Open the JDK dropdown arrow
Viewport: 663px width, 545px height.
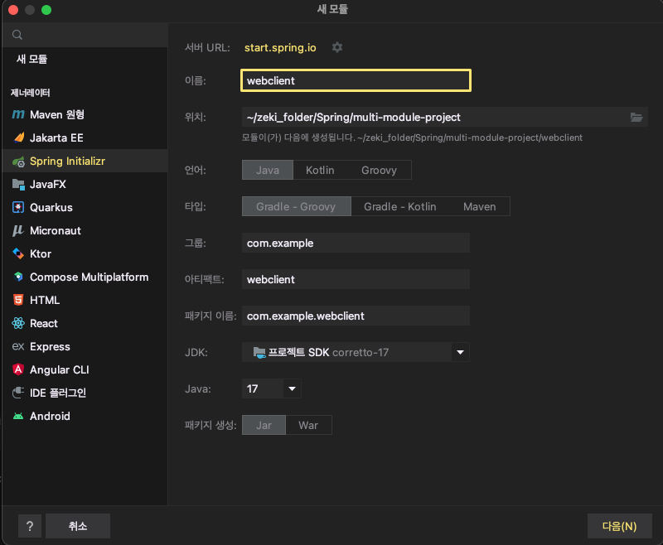[x=461, y=352]
